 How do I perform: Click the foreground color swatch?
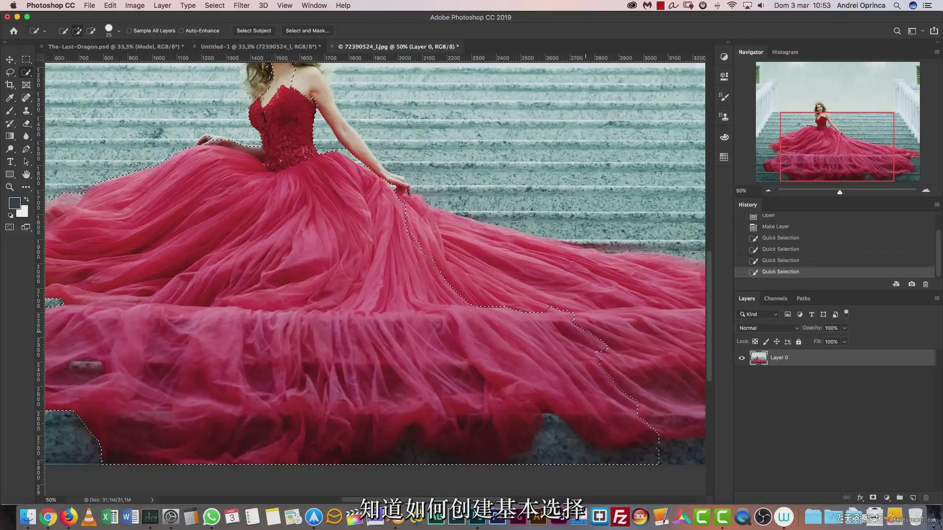[14, 203]
